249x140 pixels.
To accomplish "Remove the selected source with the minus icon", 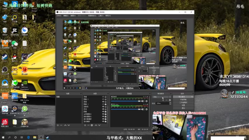I will pos(88,125).
